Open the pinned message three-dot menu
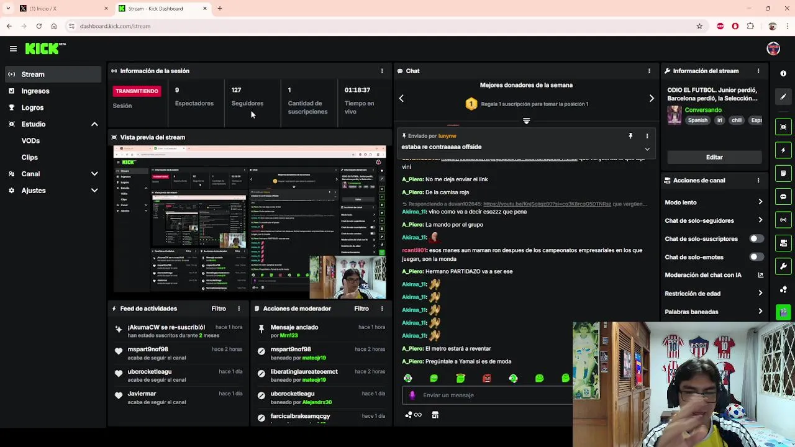This screenshot has height=447, width=795. [x=647, y=136]
